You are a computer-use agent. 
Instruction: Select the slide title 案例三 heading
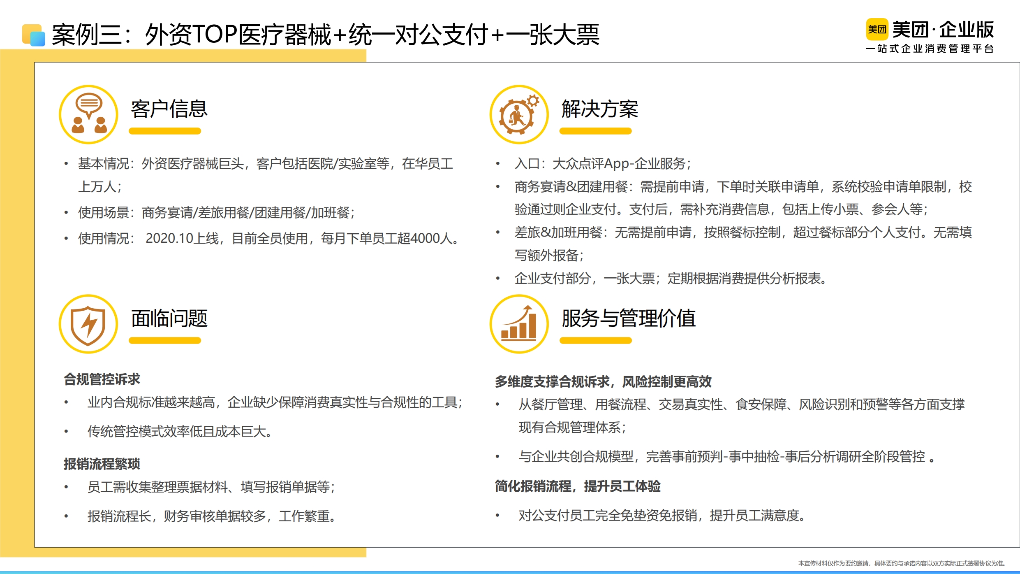point(326,35)
